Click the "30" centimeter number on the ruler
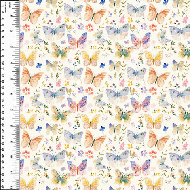Viewport: 190px width, 190px height. pos(3,187)
